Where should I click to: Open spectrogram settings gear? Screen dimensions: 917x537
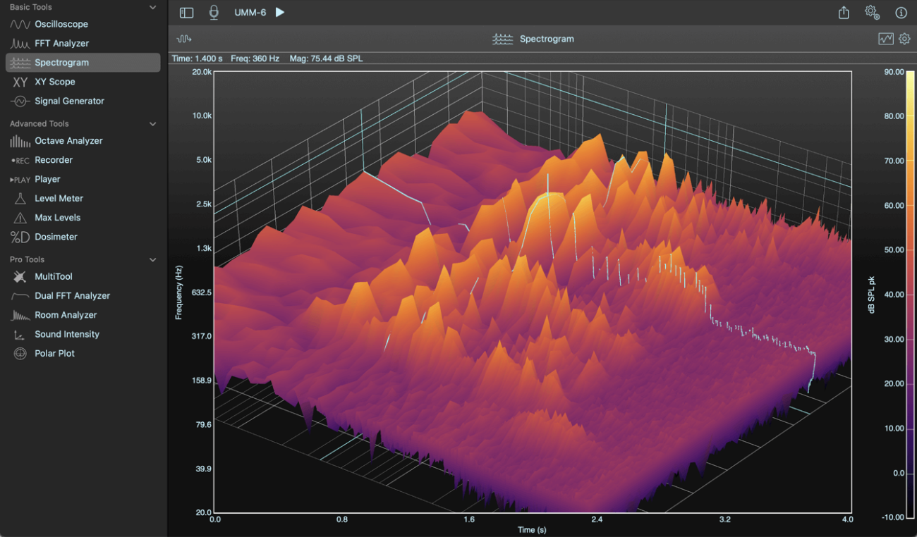[904, 39]
